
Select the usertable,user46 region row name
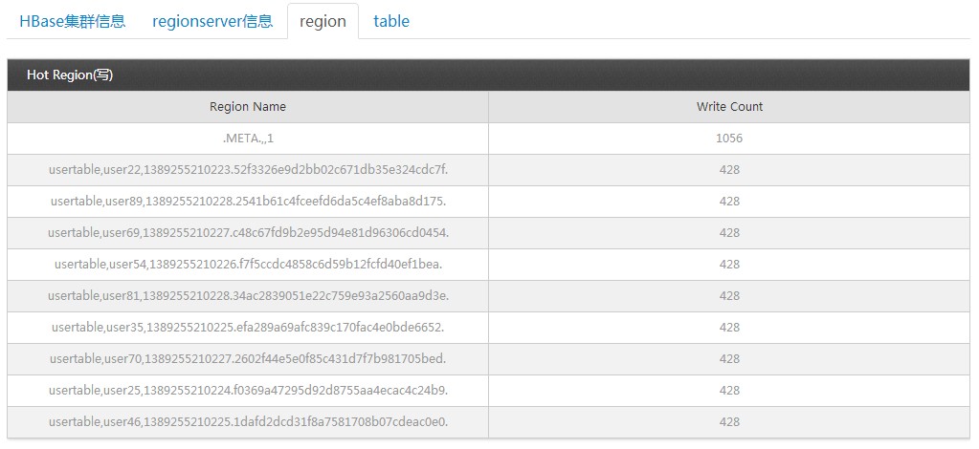pyautogui.click(x=248, y=422)
